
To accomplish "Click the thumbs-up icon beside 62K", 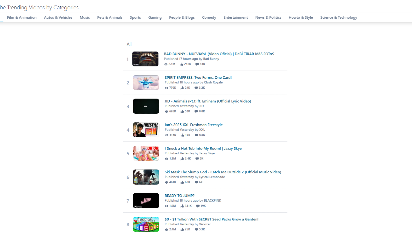I will pyautogui.click(x=182, y=182).
